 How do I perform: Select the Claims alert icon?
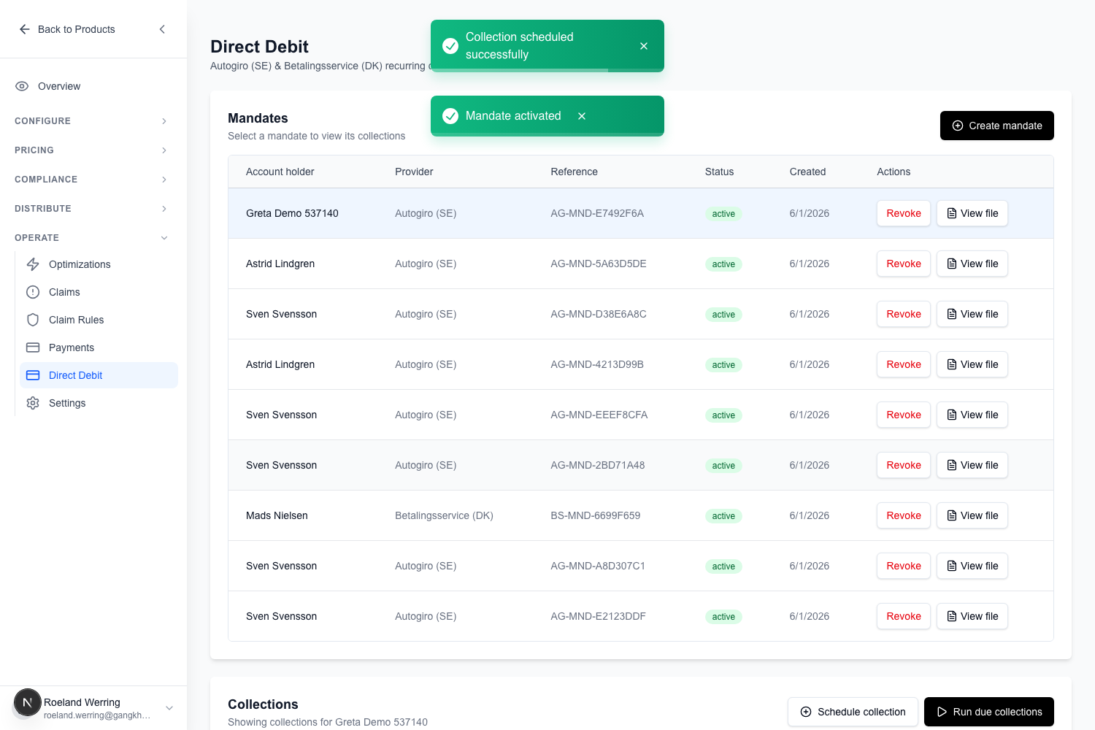tap(33, 292)
